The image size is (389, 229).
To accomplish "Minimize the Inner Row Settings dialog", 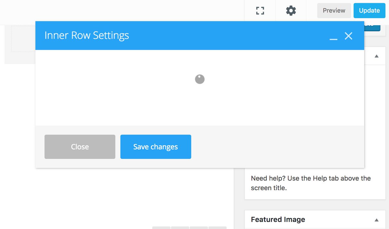I will tap(333, 39).
